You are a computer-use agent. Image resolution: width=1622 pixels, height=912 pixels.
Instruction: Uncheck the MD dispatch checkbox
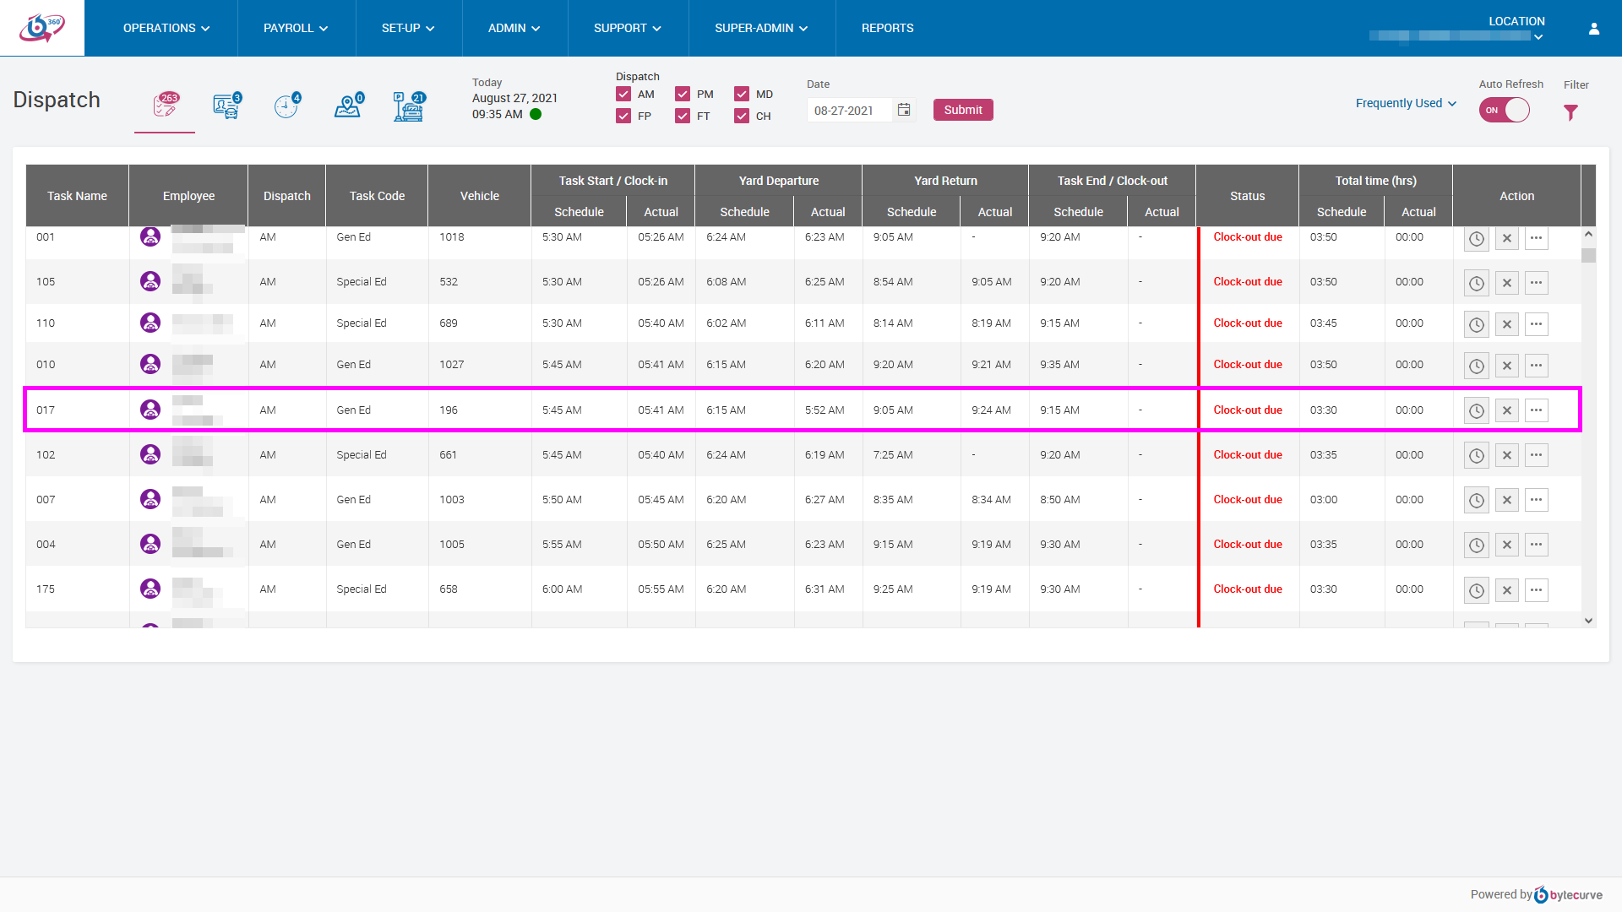[742, 94]
